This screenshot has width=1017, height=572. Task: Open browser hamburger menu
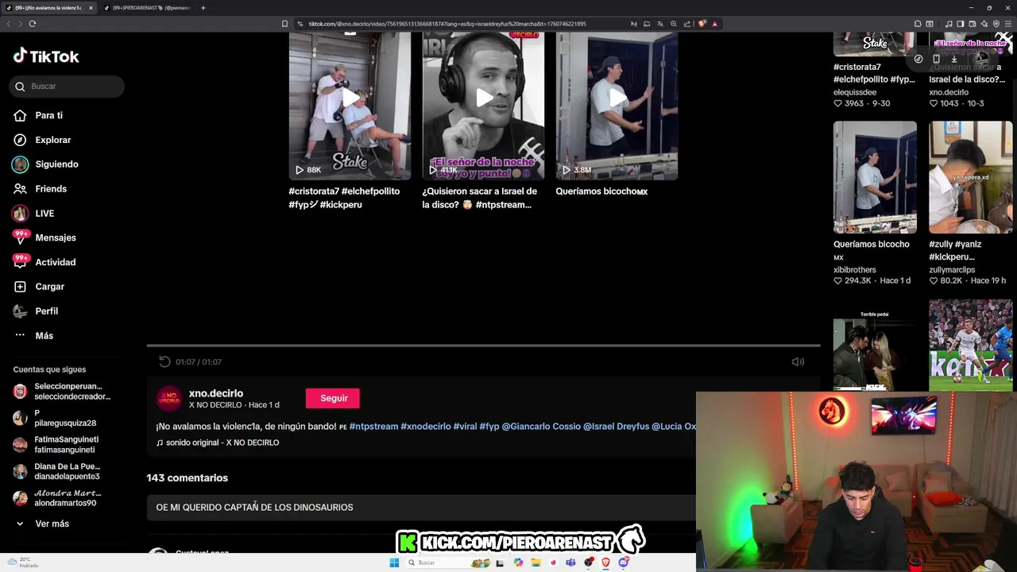point(1008,24)
